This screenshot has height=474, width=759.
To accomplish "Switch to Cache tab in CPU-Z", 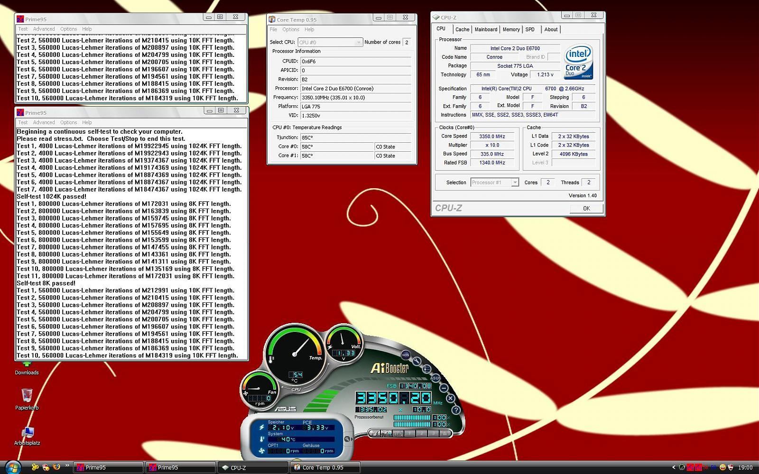I will [x=462, y=29].
